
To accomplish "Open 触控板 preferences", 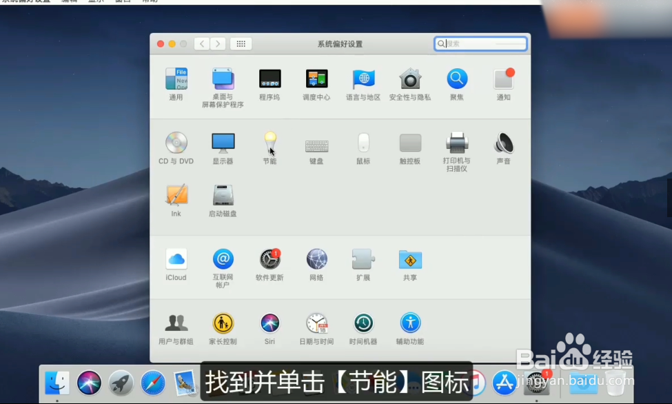I will pos(410,143).
